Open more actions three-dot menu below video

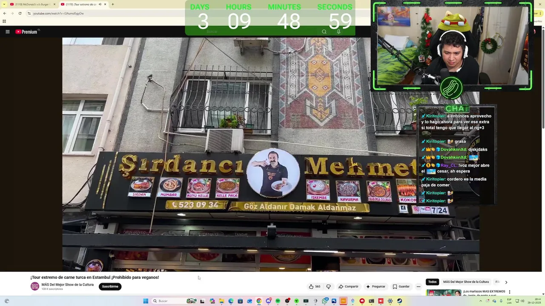click(x=419, y=286)
